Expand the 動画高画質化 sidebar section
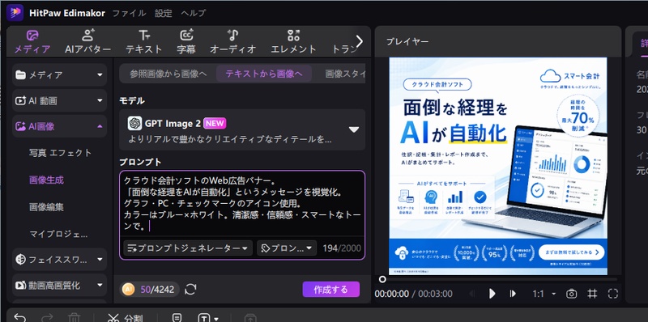Image resolution: width=648 pixels, height=322 pixels. pyautogui.click(x=59, y=286)
